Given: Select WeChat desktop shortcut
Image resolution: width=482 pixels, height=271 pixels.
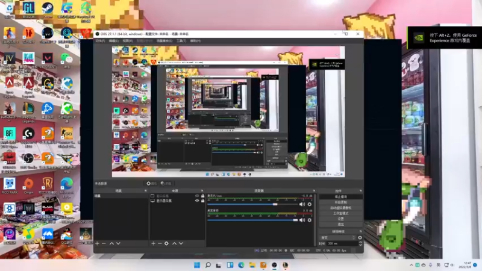Looking at the screenshot, I should click(66, 60).
